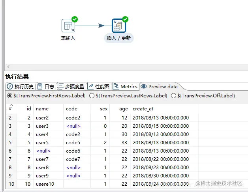Viewport: 248px width, 192px height.
Task: Click the age value 20 cell
Action: [x=120, y=126]
